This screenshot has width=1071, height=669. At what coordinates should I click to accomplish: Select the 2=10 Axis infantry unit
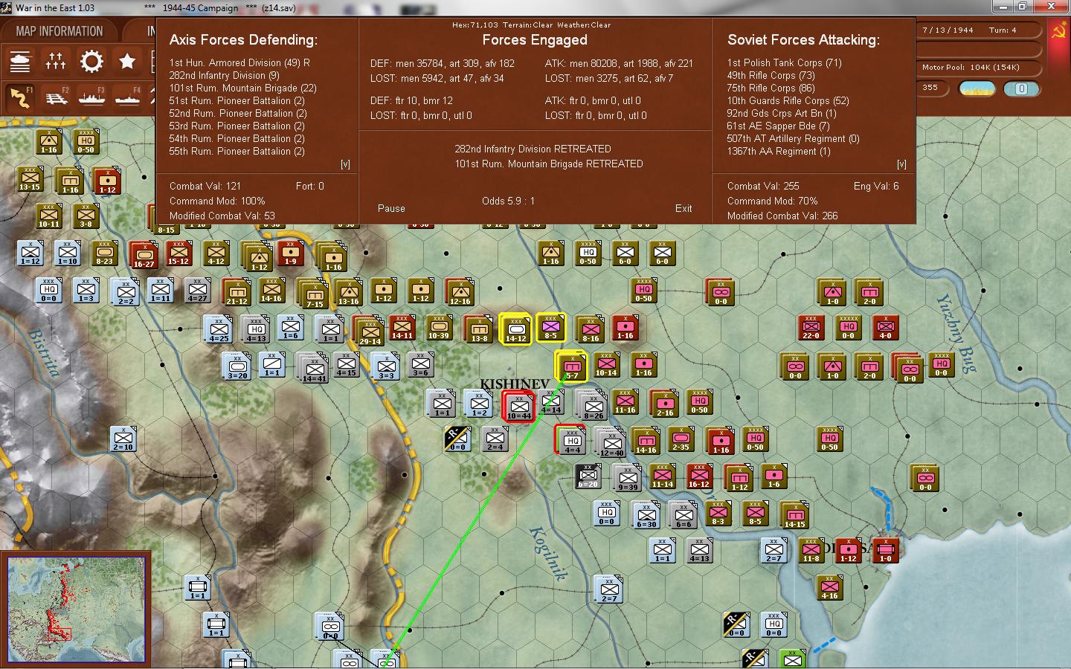[x=123, y=439]
